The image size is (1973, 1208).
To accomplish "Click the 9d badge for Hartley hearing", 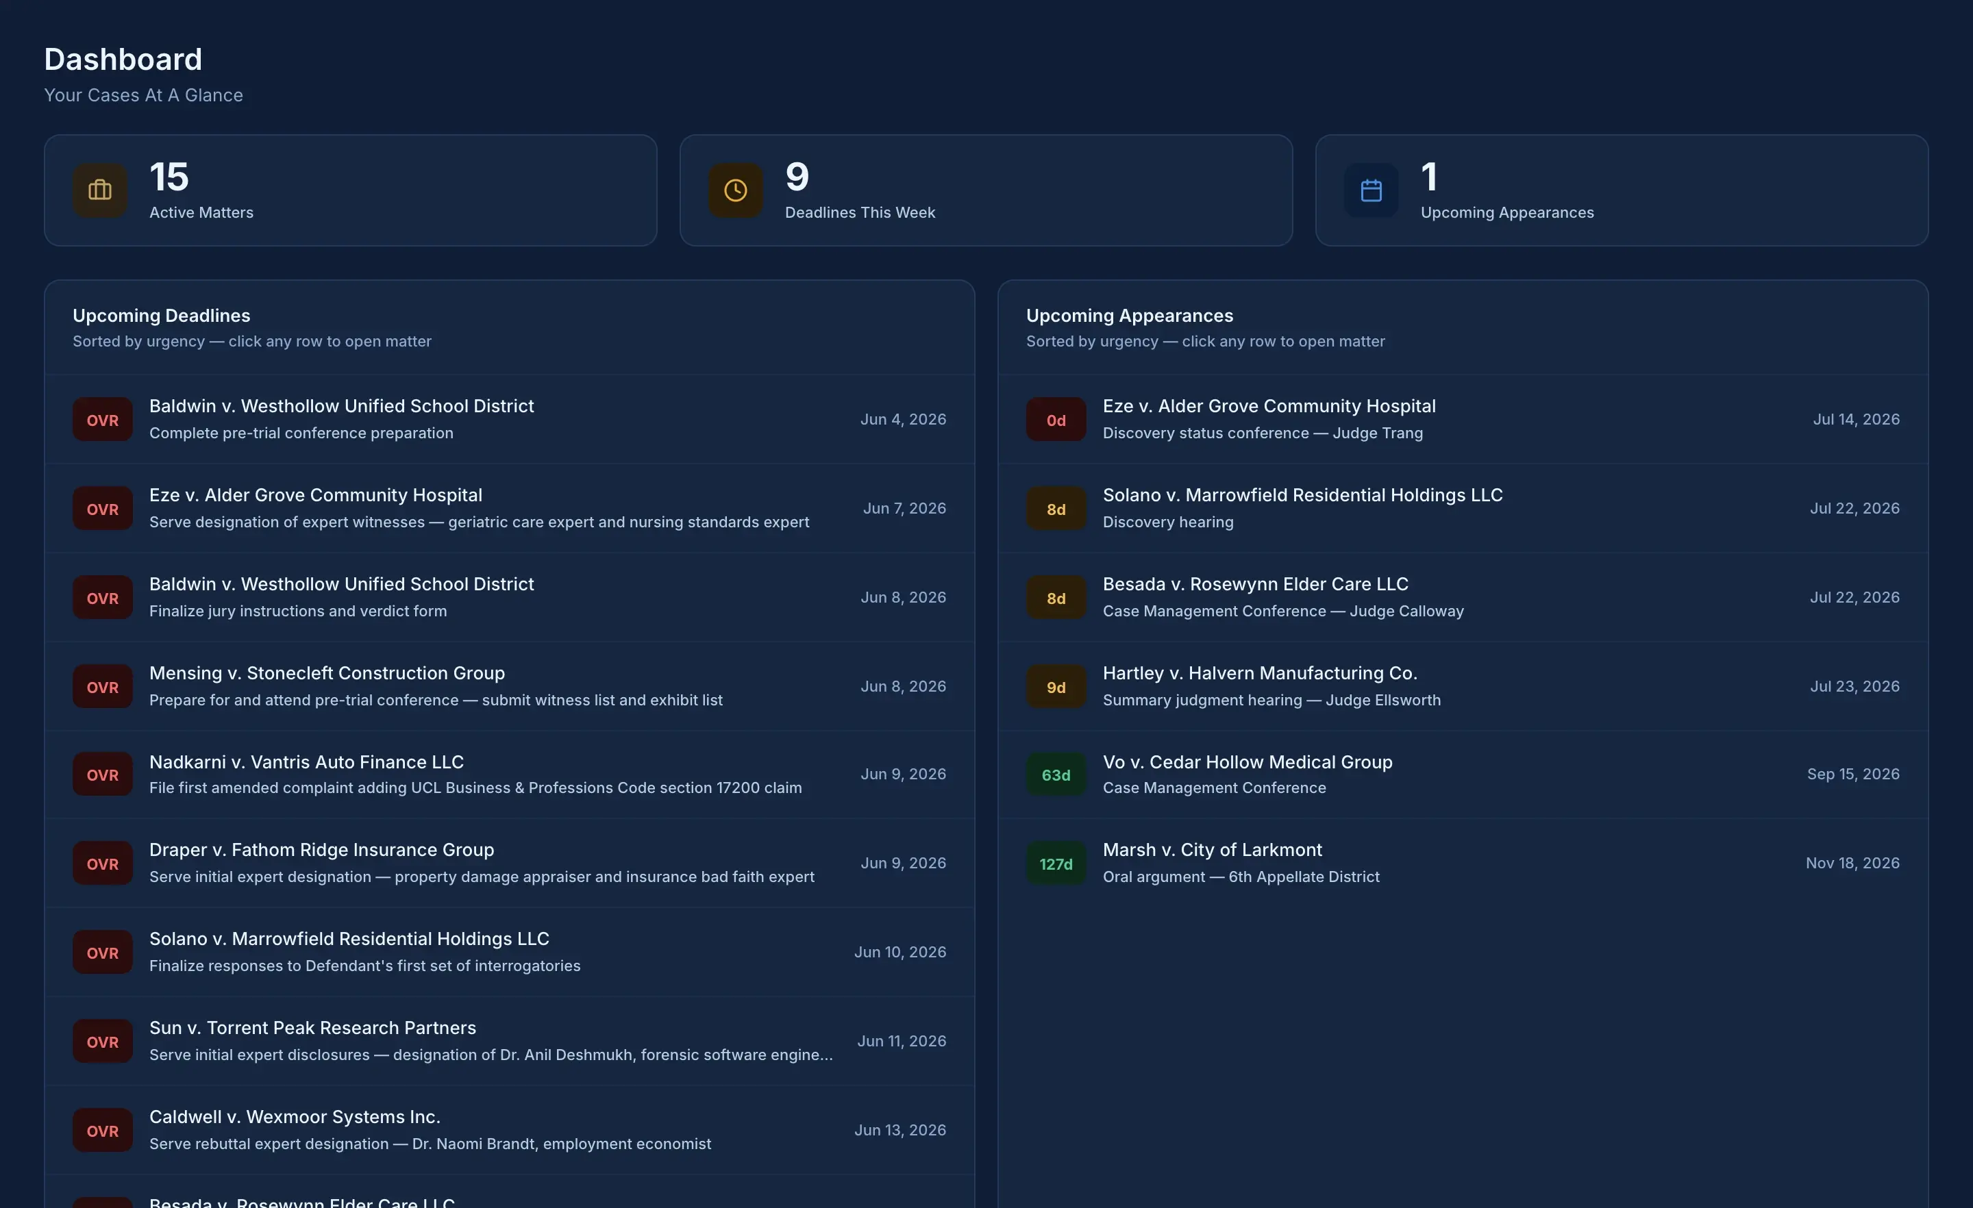I will pos(1056,686).
